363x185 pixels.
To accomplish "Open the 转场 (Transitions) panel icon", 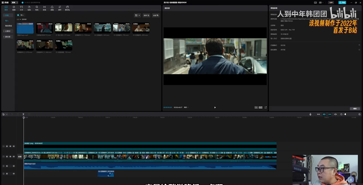I will [44, 8].
